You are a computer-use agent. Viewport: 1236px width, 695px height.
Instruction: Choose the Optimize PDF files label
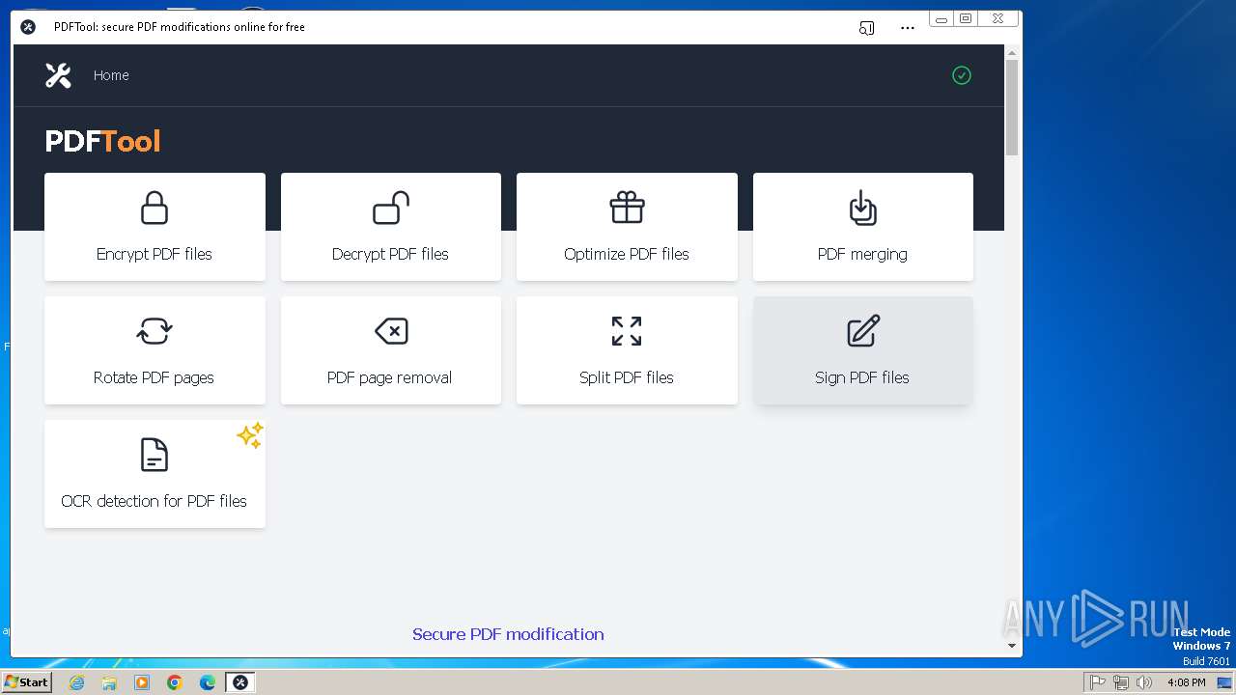tap(627, 254)
